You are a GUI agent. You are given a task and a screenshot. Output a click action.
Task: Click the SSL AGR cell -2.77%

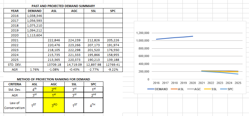(x=94, y=70)
